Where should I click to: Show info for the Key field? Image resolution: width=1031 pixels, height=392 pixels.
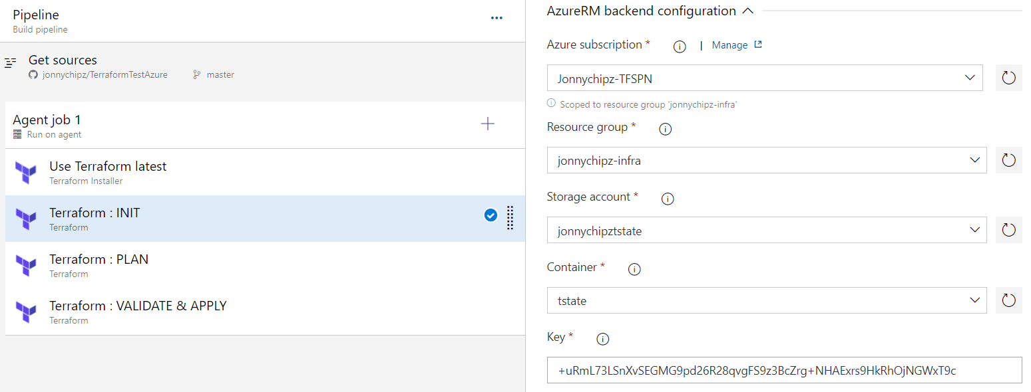coord(603,339)
